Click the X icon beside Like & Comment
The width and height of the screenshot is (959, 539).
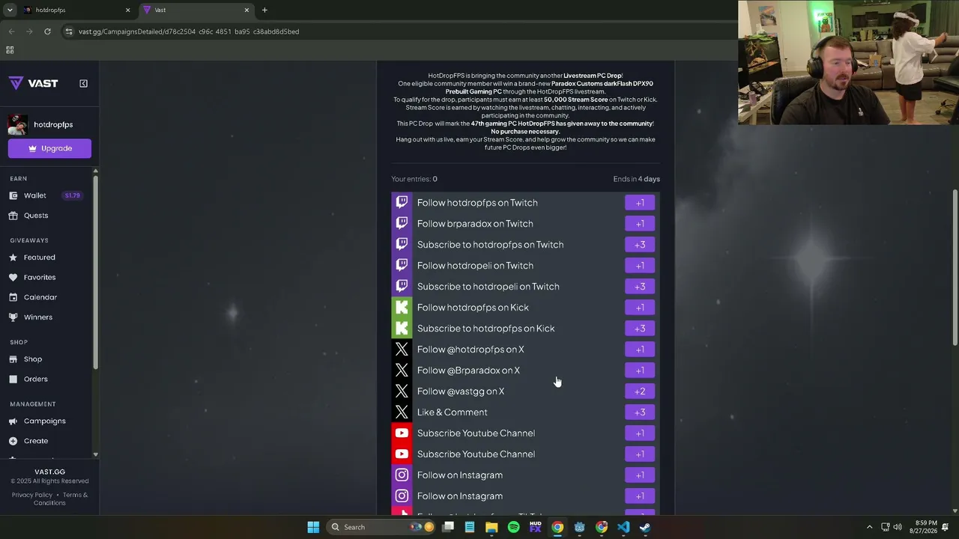pos(402,412)
